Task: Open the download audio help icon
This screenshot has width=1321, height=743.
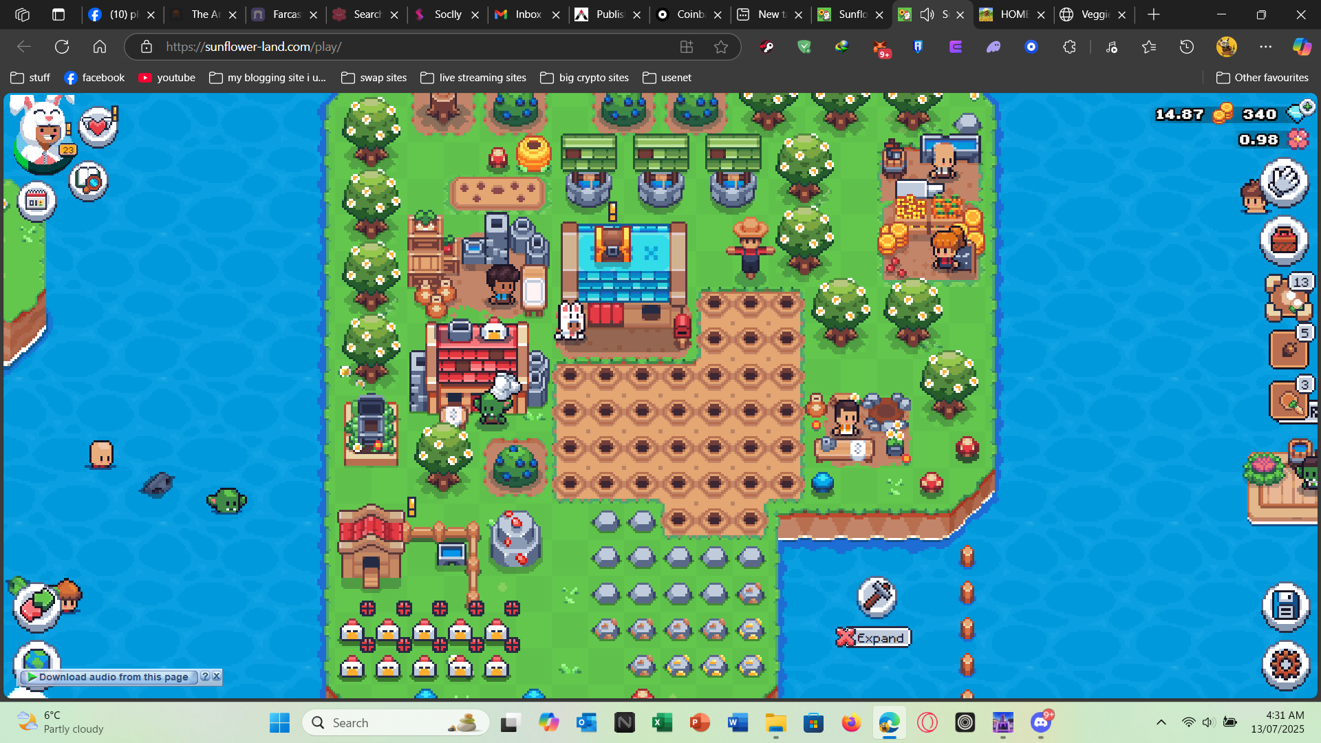Action: (205, 676)
